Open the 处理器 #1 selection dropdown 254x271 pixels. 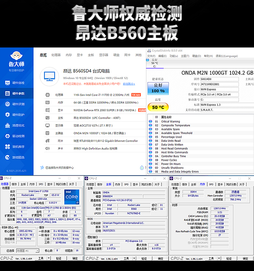pyautogui.click(x=28, y=251)
